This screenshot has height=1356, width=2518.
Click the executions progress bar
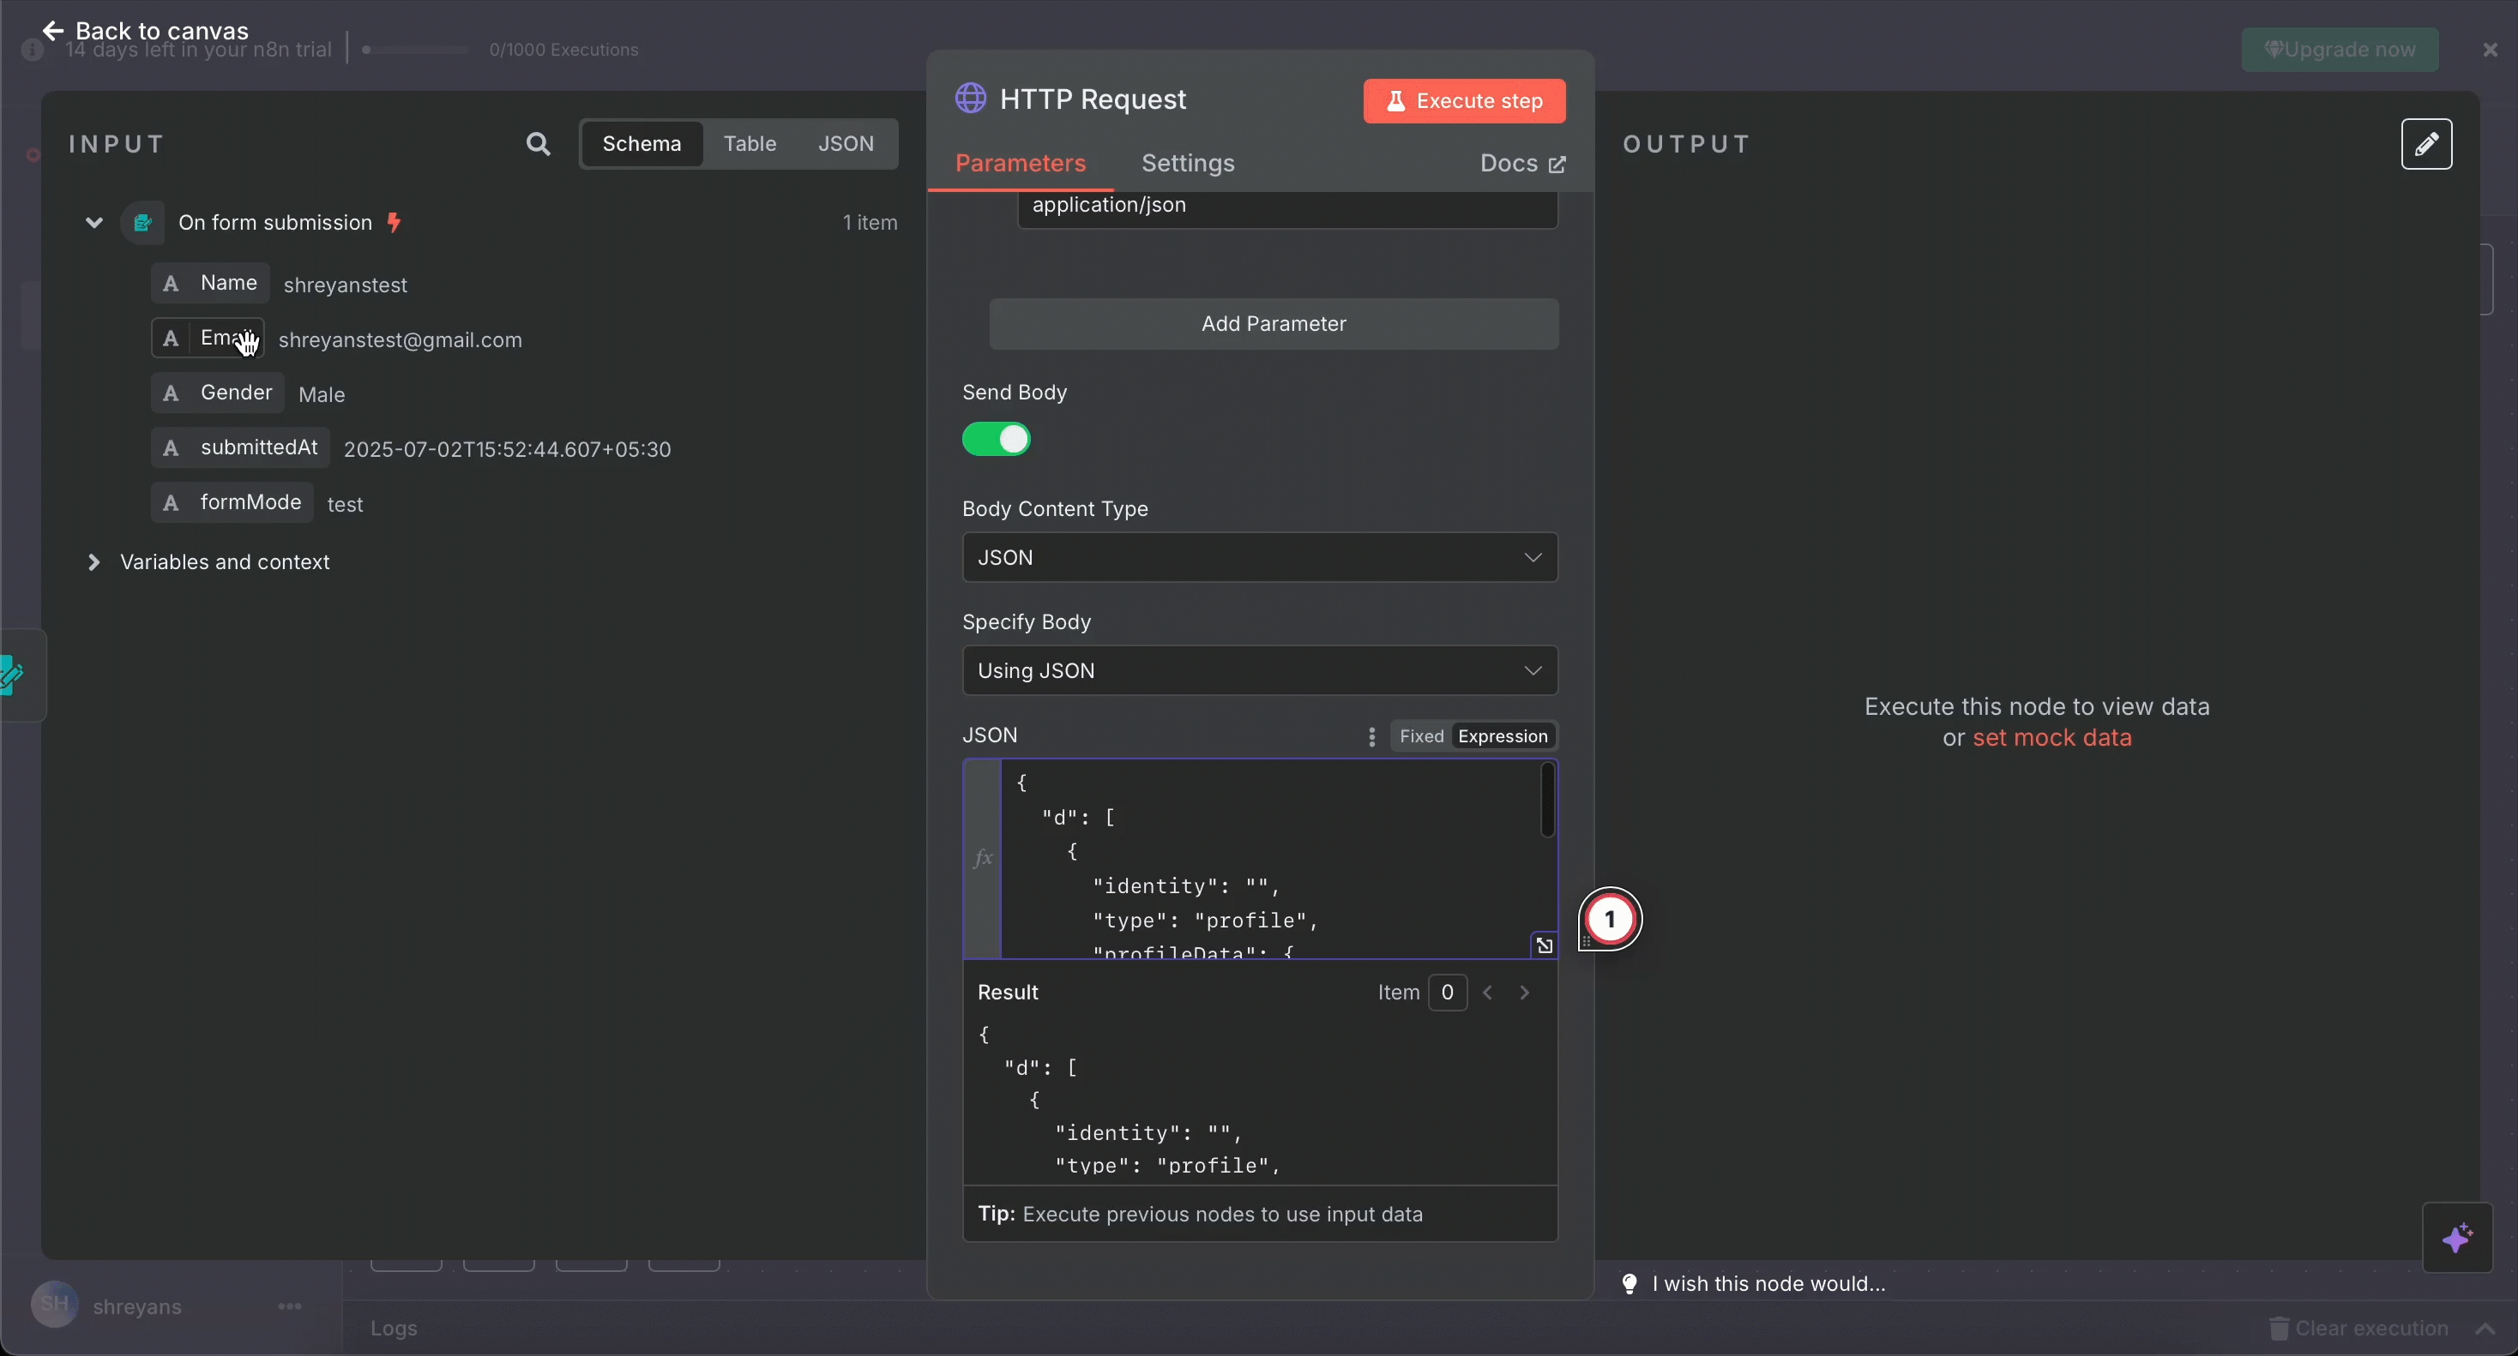pyautogui.click(x=415, y=50)
